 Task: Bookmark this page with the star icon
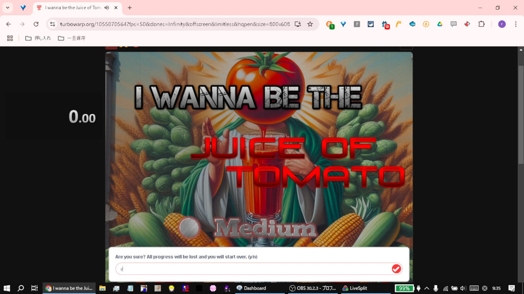[310, 24]
